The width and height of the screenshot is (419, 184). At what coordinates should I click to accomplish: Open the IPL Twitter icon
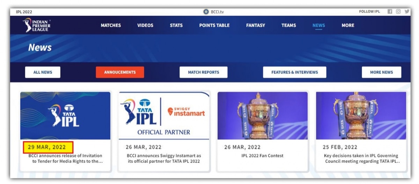[x=407, y=11]
